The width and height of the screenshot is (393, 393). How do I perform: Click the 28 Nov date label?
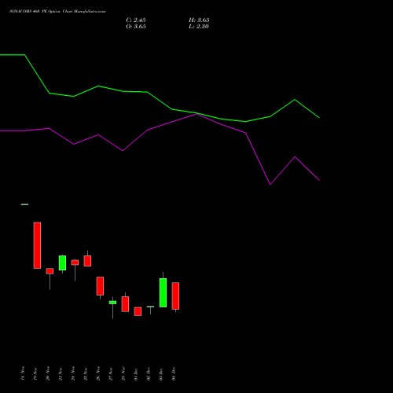(x=123, y=373)
